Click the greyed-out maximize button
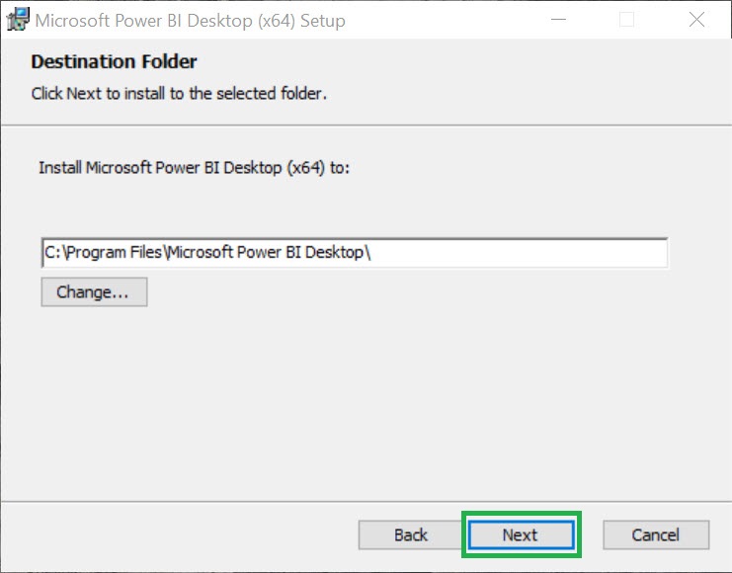The height and width of the screenshot is (573, 732). click(x=627, y=20)
